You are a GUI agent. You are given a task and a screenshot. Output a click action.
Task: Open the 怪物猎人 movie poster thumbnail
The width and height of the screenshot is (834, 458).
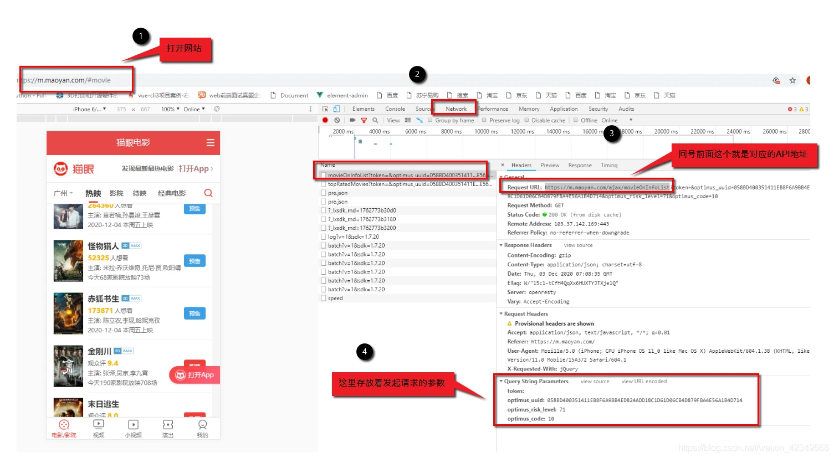click(68, 261)
